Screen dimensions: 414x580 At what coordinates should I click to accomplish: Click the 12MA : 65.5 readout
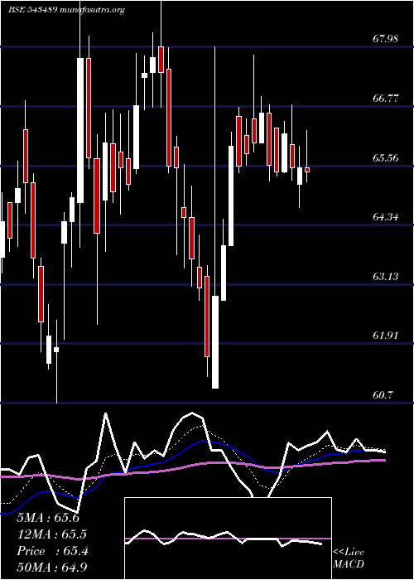[52, 534]
